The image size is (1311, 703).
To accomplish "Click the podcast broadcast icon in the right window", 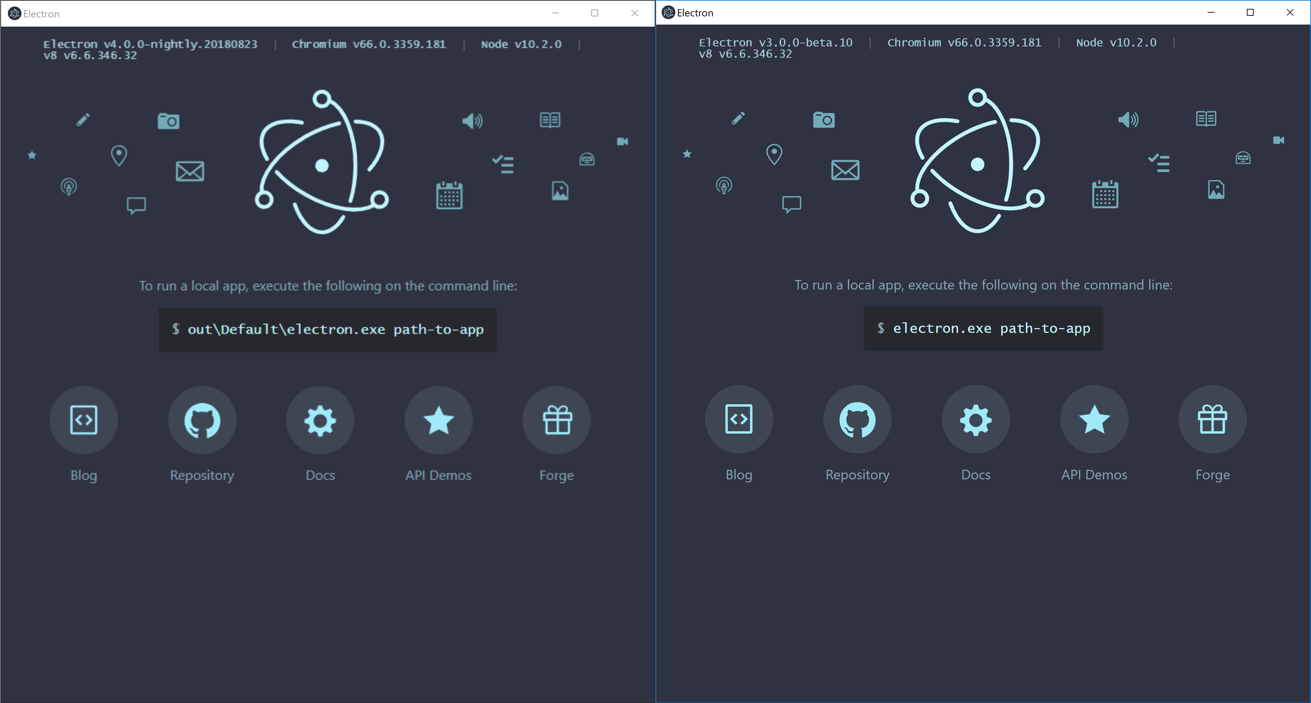I will pos(724,185).
